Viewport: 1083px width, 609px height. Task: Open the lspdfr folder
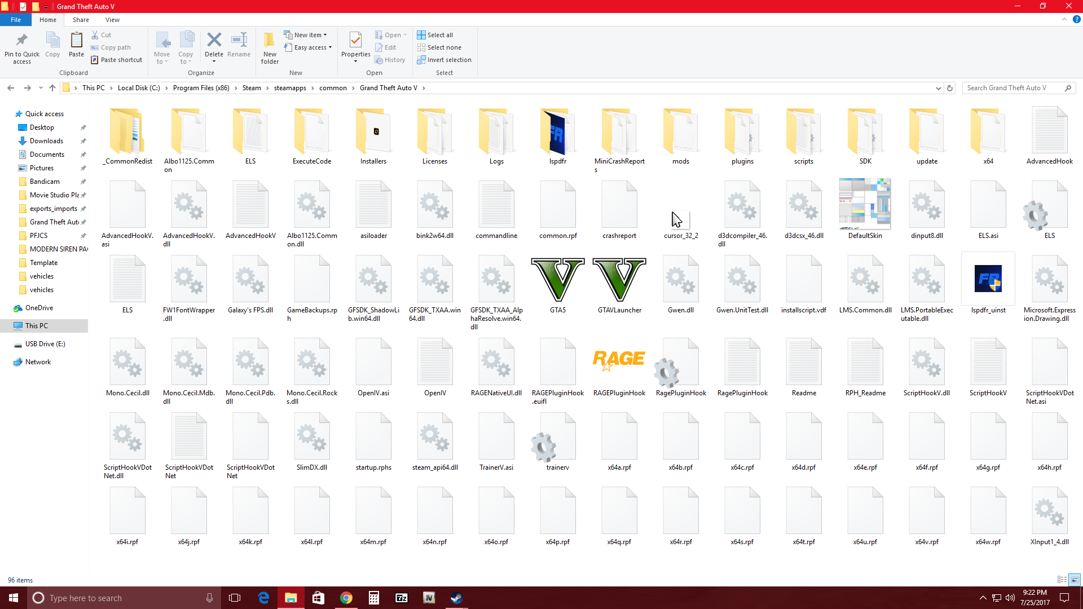(x=557, y=133)
